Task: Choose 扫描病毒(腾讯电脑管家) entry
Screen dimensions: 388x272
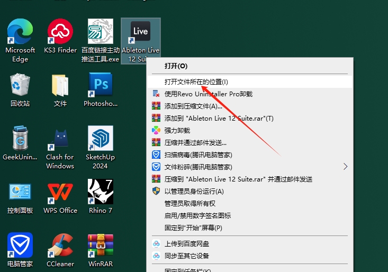Action: tap(250, 155)
